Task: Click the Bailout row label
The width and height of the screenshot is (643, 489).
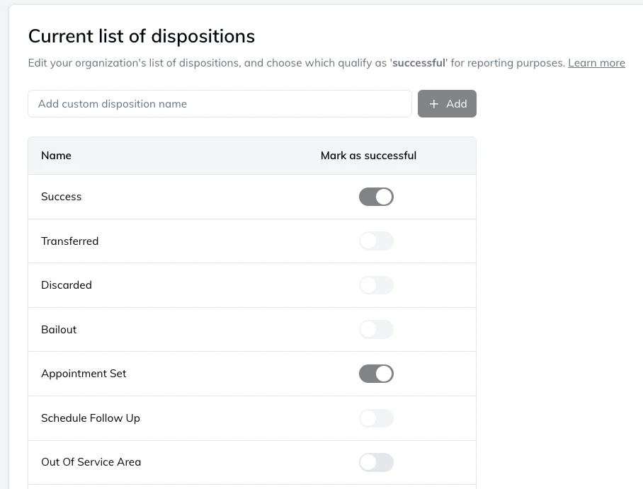Action: [x=59, y=330]
